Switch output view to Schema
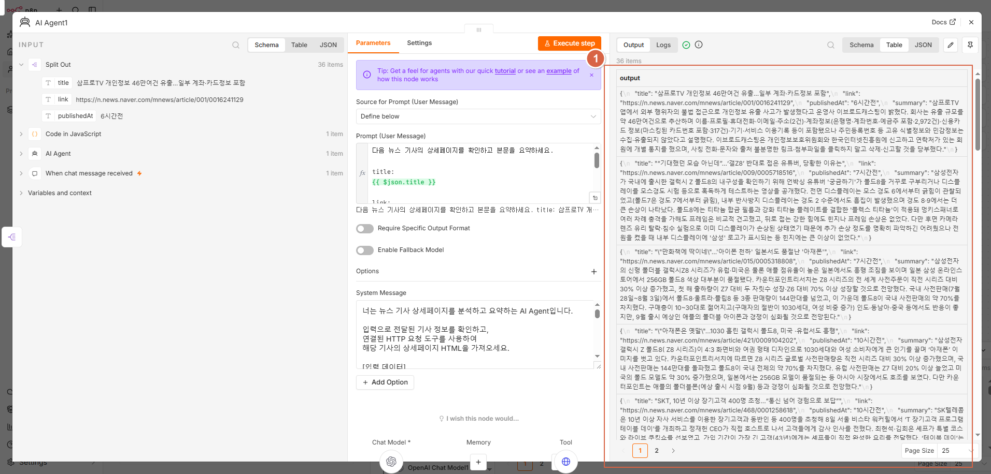The image size is (991, 474). (x=861, y=45)
